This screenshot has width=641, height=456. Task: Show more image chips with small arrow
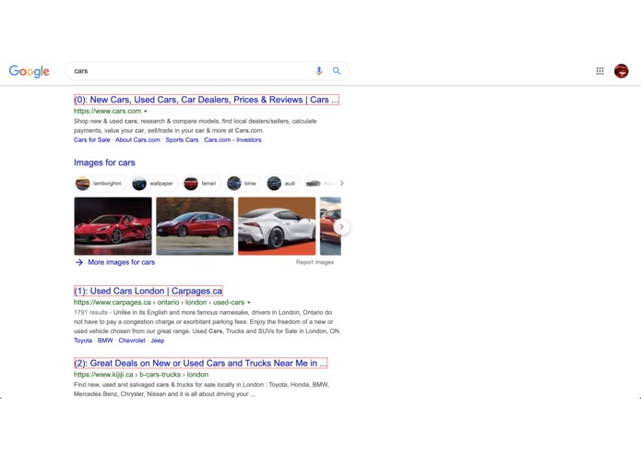342,183
